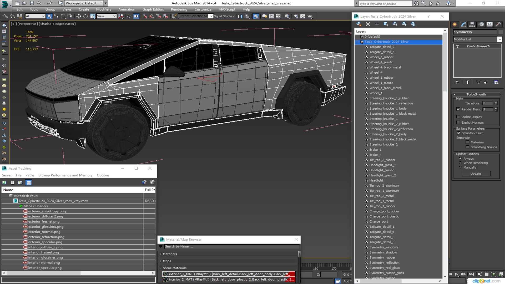Screen dimensions: 505x284
Task: Toggle TurboSmooth modifier lightbulb
Action: tap(458, 46)
